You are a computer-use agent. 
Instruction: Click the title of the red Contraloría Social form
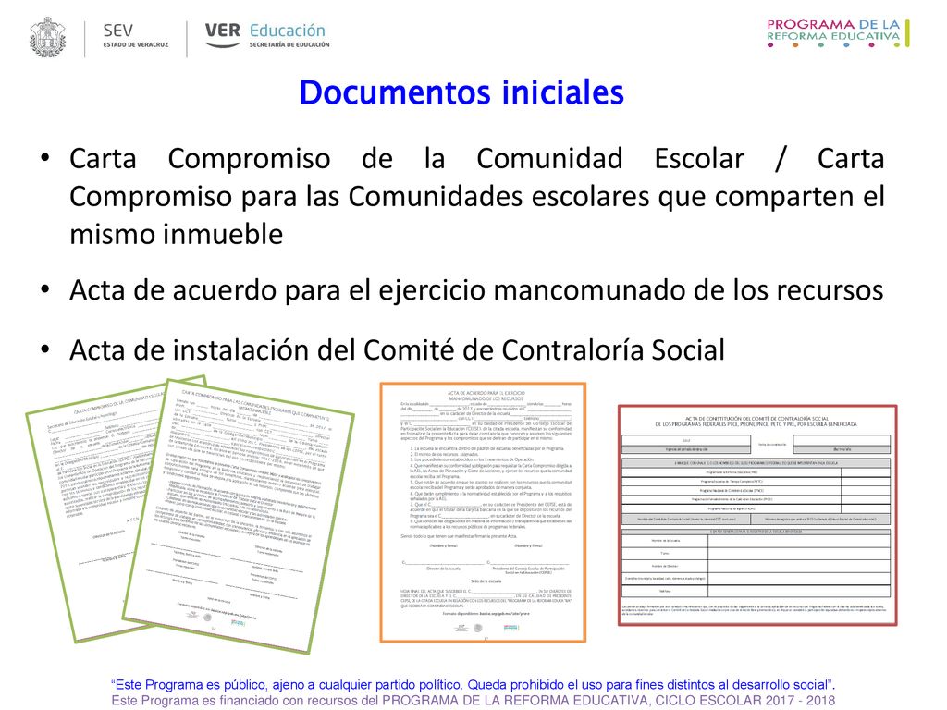756,422
